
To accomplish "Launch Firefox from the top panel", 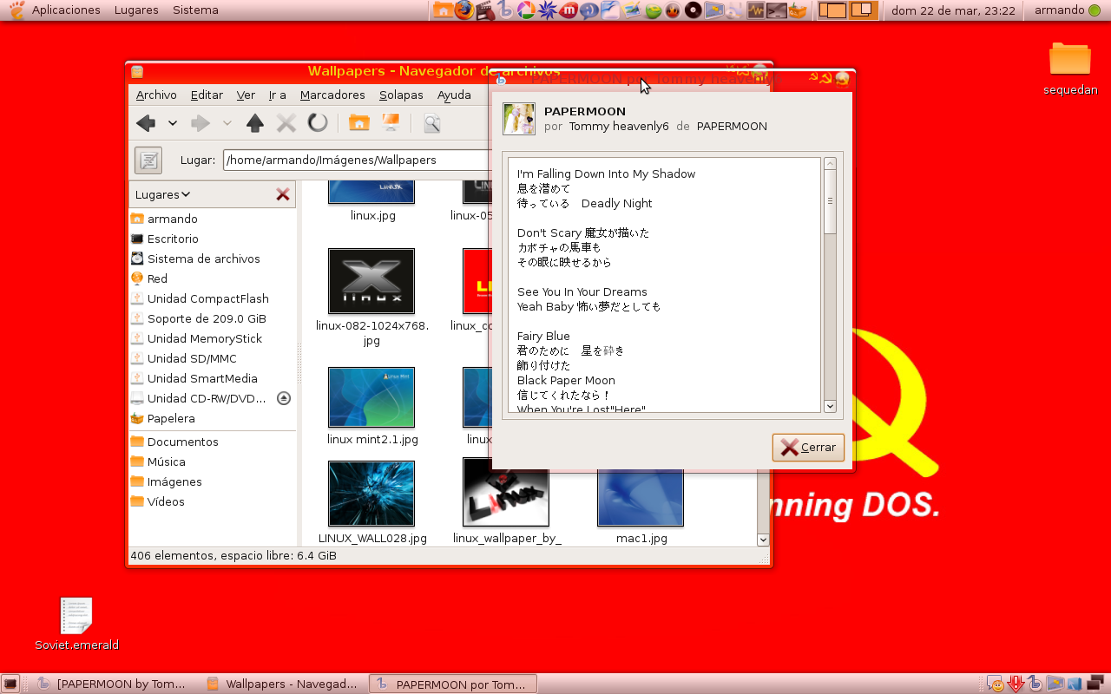I will click(464, 10).
